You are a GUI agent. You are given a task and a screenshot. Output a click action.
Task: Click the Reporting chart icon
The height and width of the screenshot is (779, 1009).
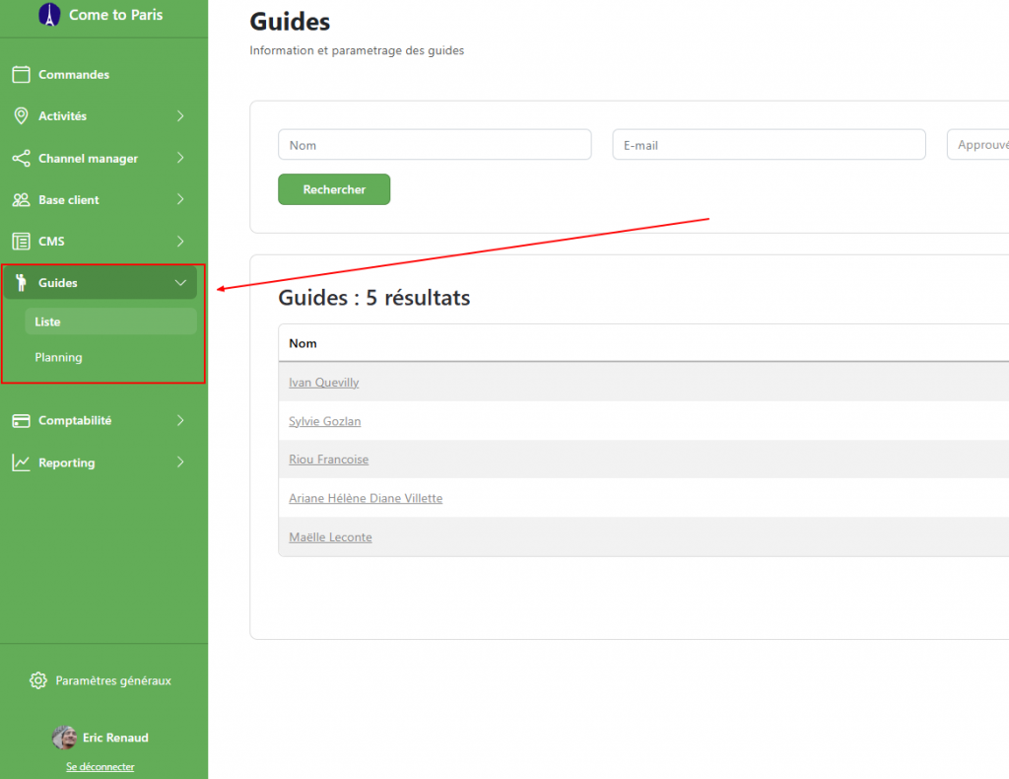tap(21, 462)
